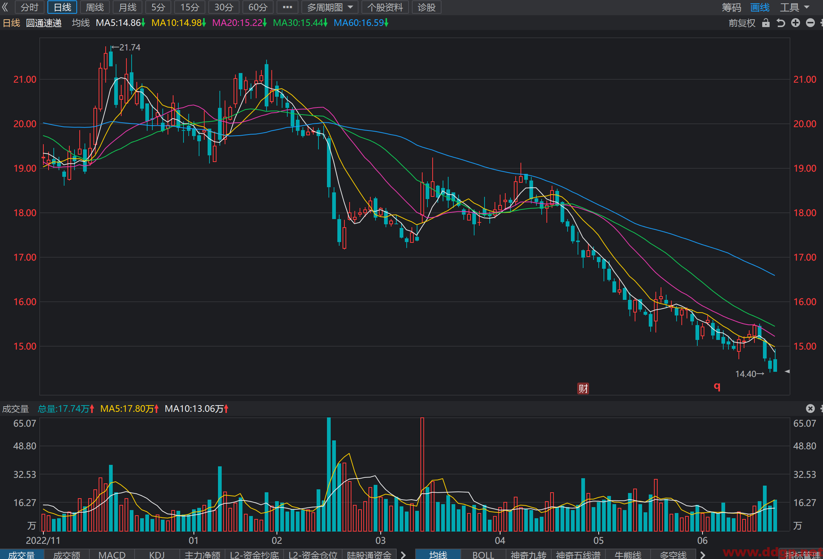Zoom out the chart with minus icon
The image size is (823, 559).
810,23
